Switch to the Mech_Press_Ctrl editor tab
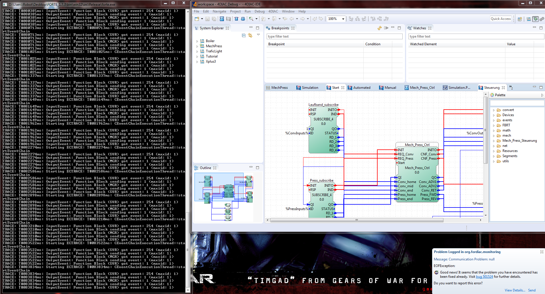545x294 pixels. coord(420,88)
